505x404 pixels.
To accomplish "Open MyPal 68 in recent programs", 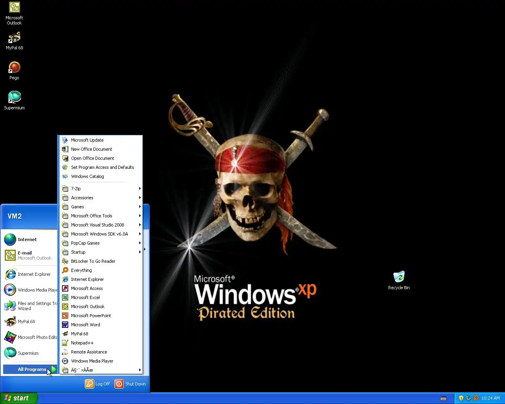I will (30, 322).
